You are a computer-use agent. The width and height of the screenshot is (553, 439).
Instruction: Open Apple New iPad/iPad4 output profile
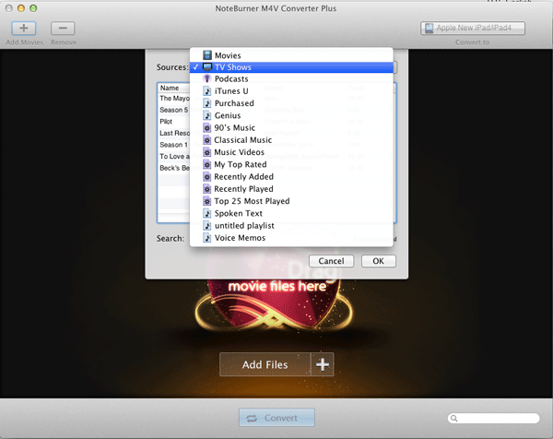(473, 28)
